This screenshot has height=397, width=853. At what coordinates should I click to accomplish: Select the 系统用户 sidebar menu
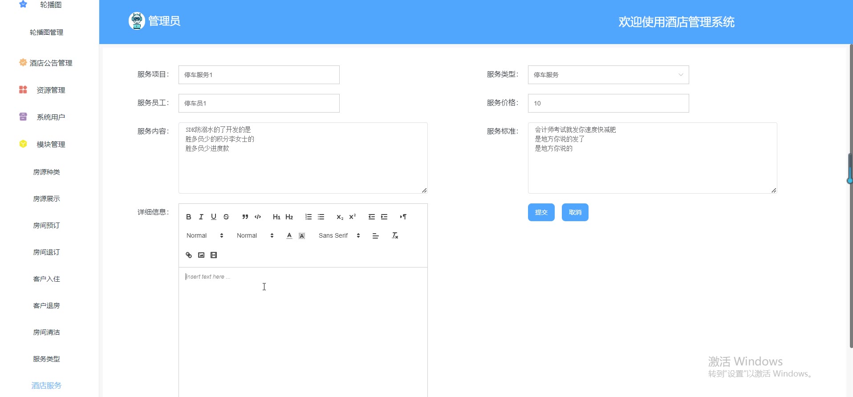51,117
